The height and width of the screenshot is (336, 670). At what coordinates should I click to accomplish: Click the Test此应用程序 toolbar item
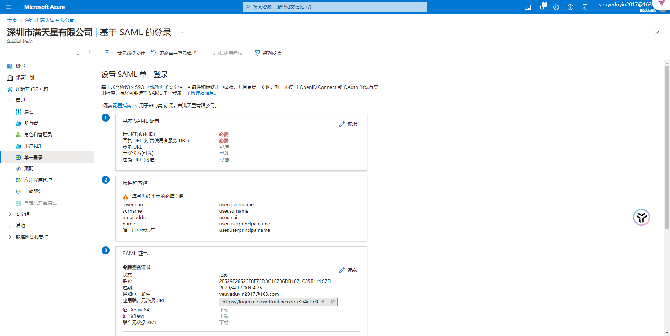(x=223, y=53)
